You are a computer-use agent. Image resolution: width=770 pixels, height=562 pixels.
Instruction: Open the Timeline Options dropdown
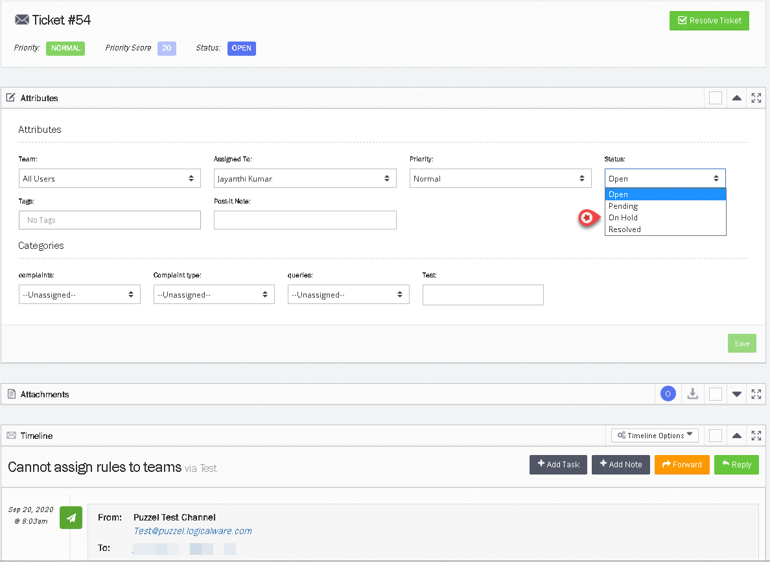point(655,436)
